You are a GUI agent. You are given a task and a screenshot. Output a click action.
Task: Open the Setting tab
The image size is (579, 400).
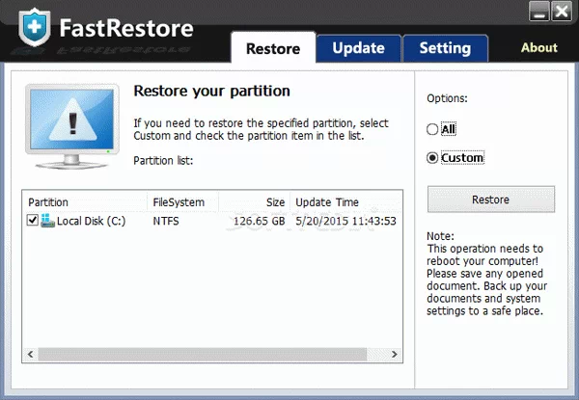445,48
